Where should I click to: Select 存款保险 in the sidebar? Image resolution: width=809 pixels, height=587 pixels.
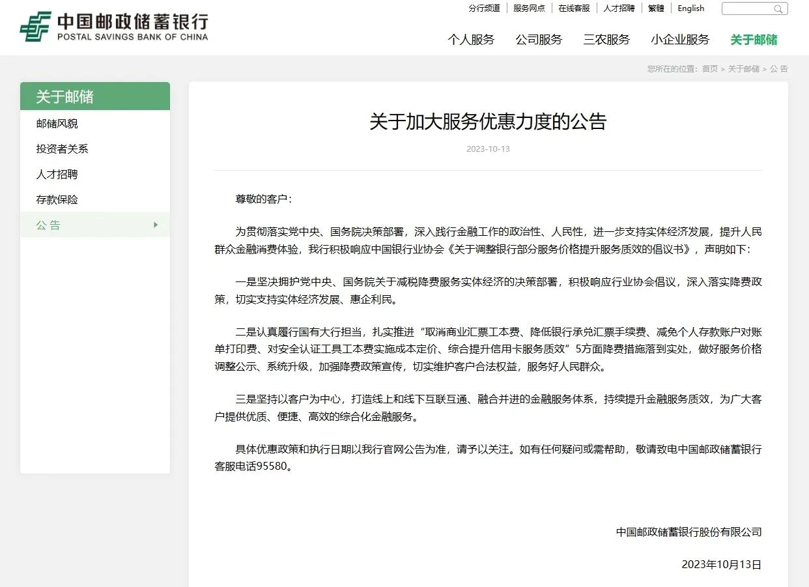click(x=57, y=200)
